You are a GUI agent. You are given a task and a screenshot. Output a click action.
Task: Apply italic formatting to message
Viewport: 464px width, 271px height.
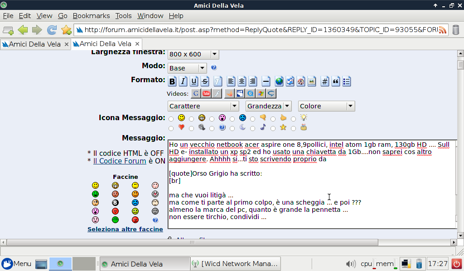coord(183,81)
